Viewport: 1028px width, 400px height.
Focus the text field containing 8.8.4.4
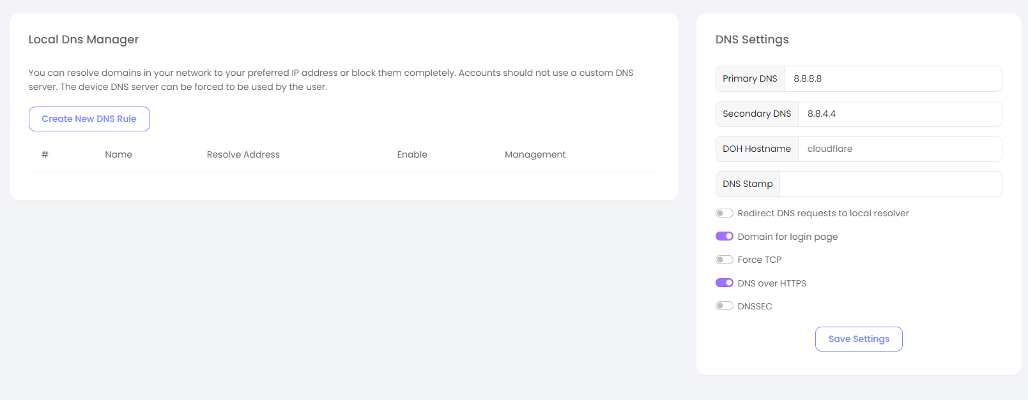pyautogui.click(x=900, y=114)
